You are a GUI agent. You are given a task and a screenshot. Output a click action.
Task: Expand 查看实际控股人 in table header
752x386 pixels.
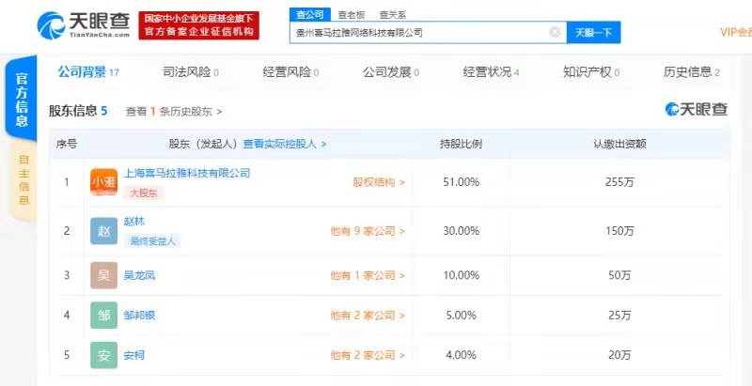point(284,144)
